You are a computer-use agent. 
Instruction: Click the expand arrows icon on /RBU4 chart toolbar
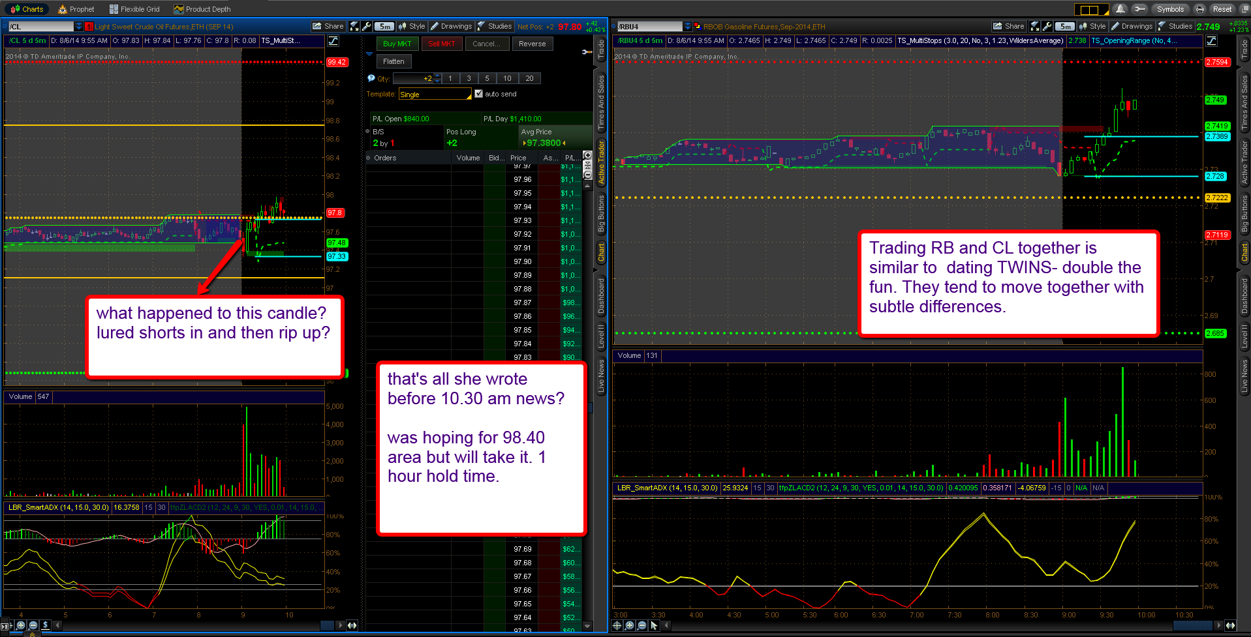pyautogui.click(x=1035, y=26)
